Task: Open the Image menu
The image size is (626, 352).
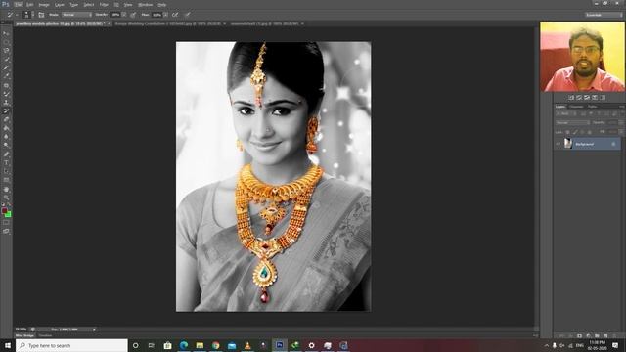Action: pos(44,4)
